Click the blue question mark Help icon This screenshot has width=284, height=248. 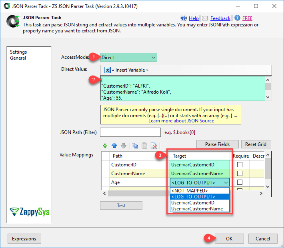[x=184, y=18]
